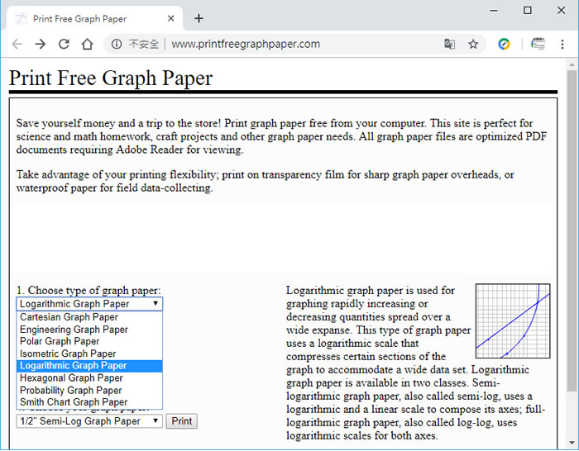579x451 pixels.
Task: Choose Probability Graph Paper option
Action: pyautogui.click(x=89, y=390)
